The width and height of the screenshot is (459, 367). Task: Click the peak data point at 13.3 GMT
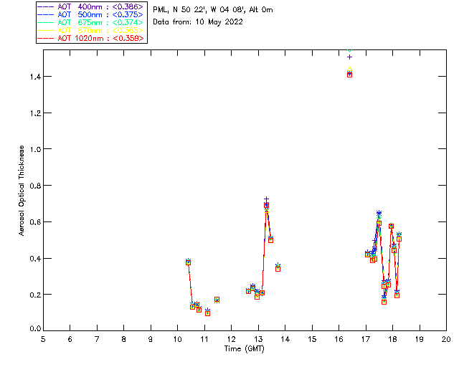click(x=266, y=205)
